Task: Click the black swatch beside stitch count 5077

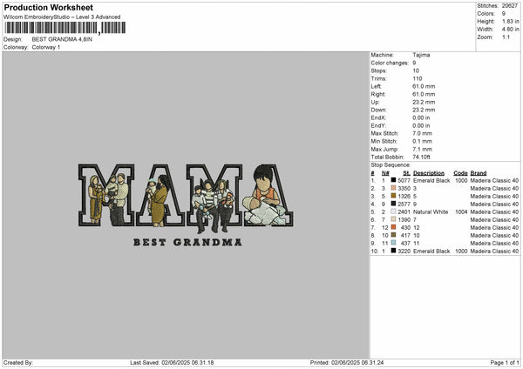Action: coord(393,180)
